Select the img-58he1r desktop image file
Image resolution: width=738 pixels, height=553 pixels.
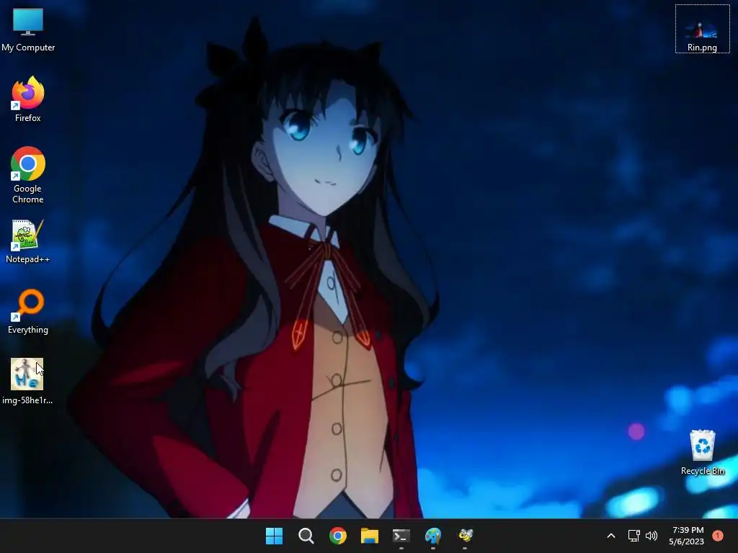pyautogui.click(x=27, y=382)
